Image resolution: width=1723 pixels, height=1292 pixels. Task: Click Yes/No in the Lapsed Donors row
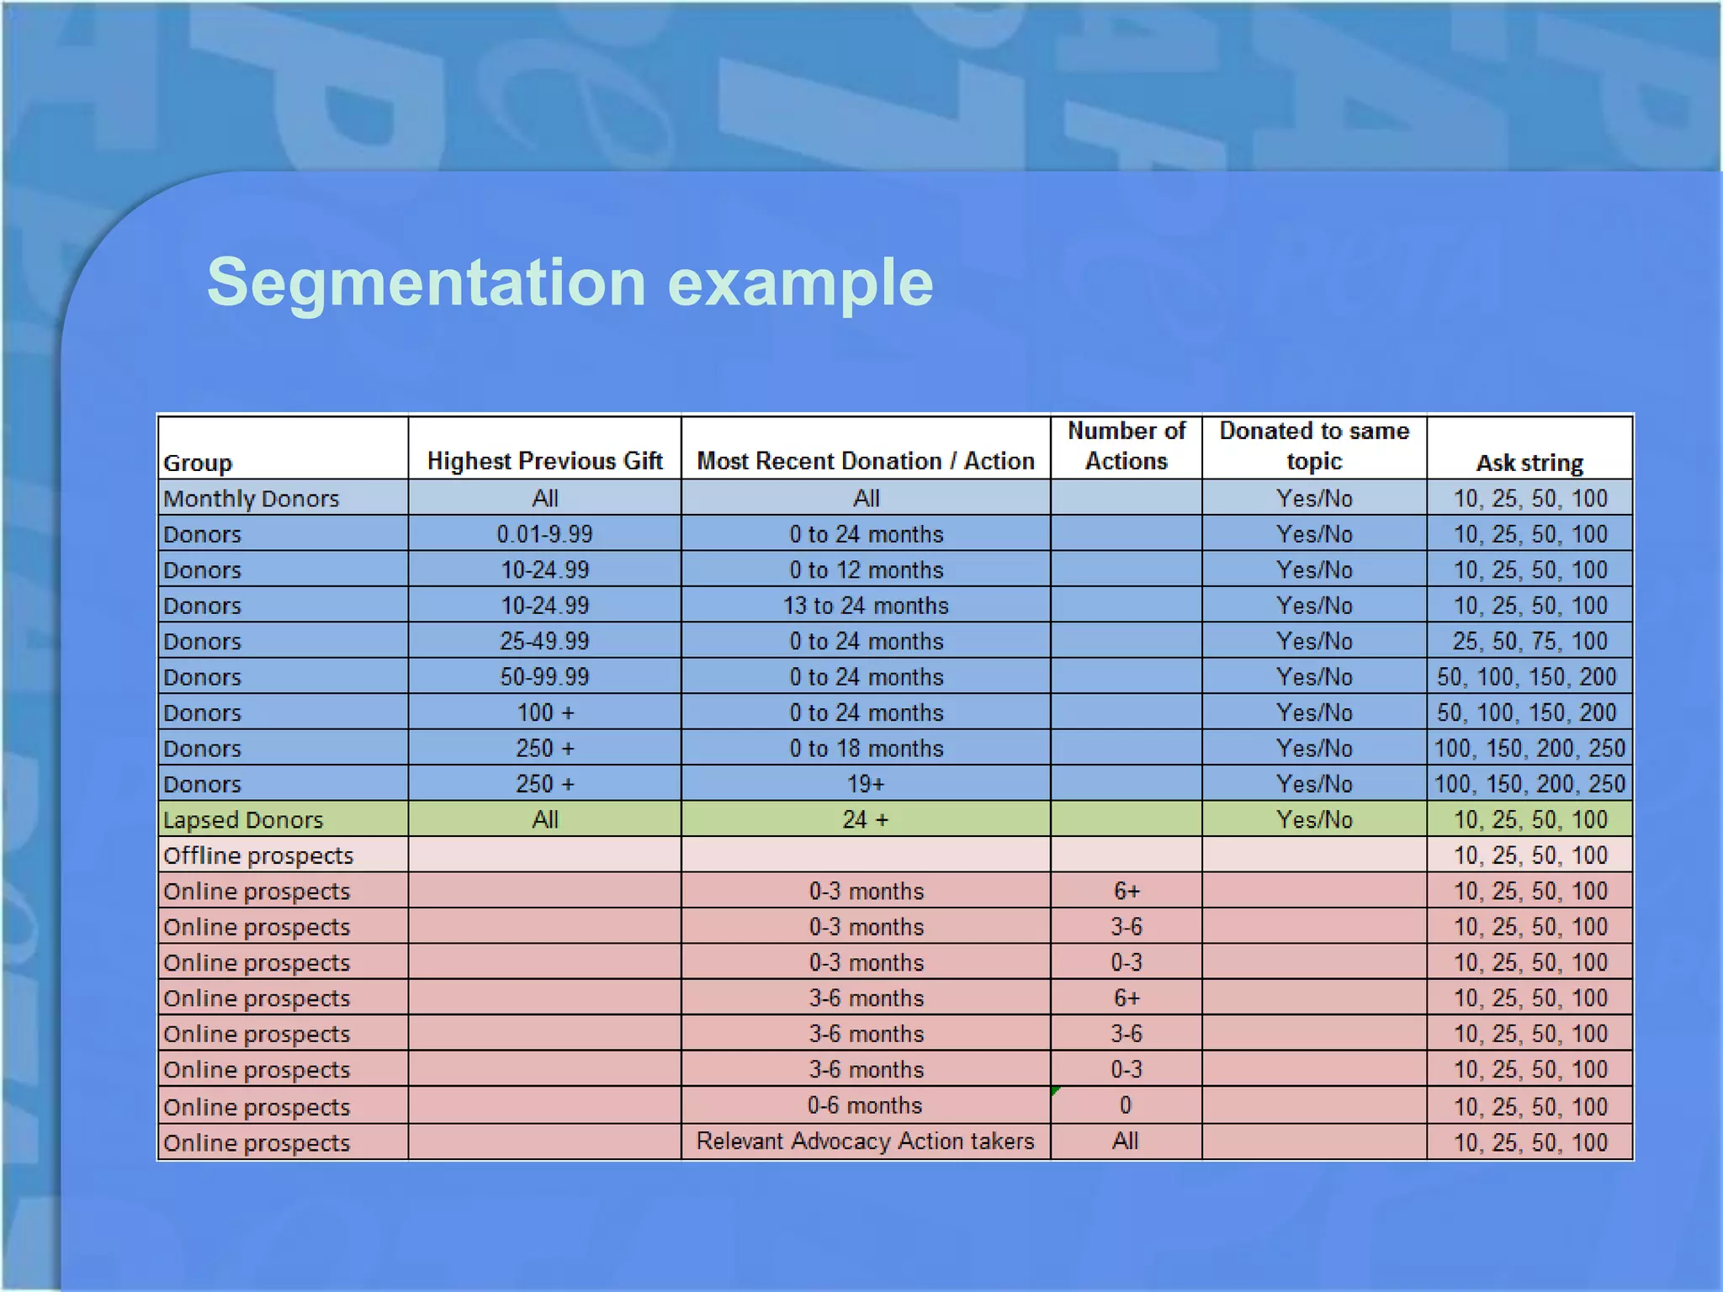(x=1314, y=820)
